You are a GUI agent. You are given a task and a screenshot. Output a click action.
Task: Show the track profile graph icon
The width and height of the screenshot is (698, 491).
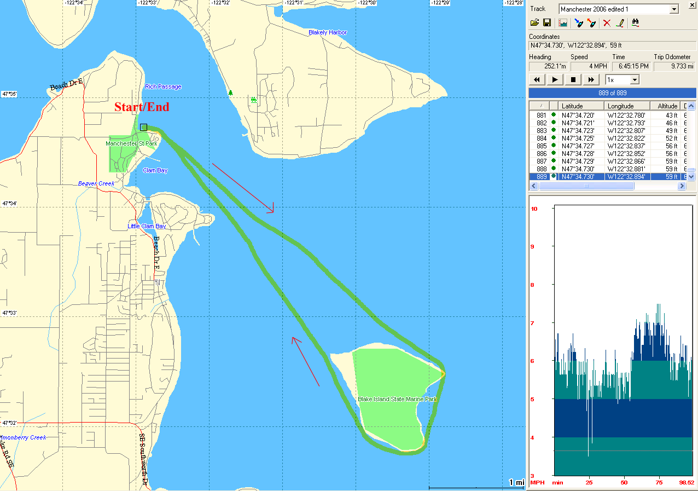click(x=563, y=23)
